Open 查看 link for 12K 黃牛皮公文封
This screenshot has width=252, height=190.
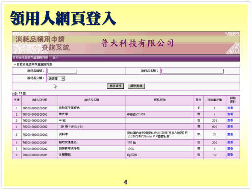coord(230,126)
